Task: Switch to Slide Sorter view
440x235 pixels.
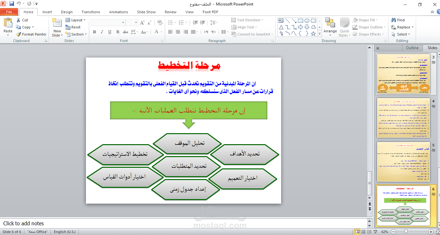Action: (x=364, y=231)
